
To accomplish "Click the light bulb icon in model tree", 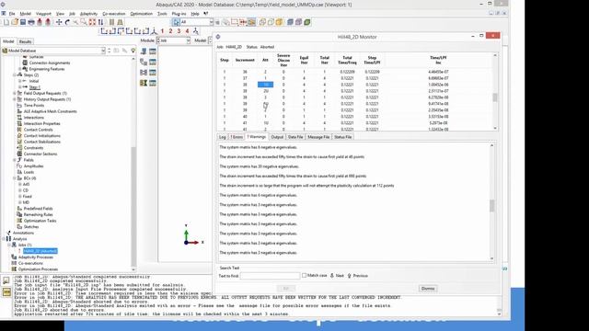I will click(133, 51).
